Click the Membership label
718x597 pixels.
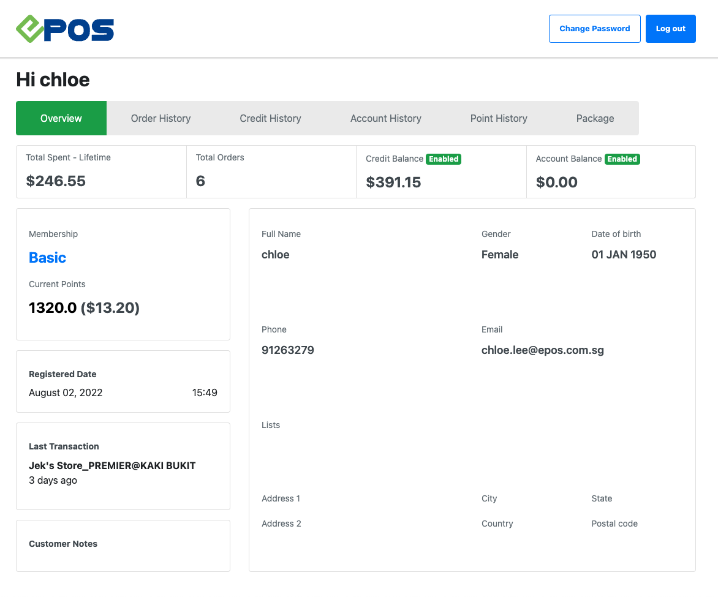(53, 234)
